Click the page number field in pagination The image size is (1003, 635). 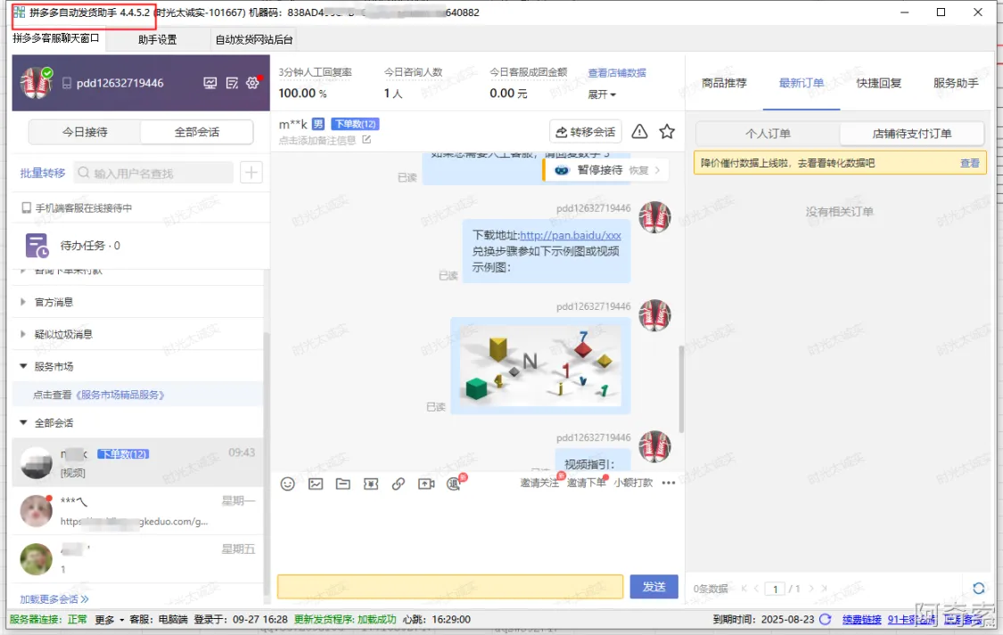pyautogui.click(x=776, y=589)
